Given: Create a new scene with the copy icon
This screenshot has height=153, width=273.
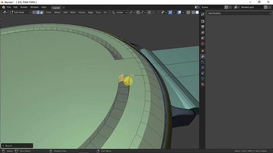Looking at the screenshot, I should pyautogui.click(x=226, y=7).
